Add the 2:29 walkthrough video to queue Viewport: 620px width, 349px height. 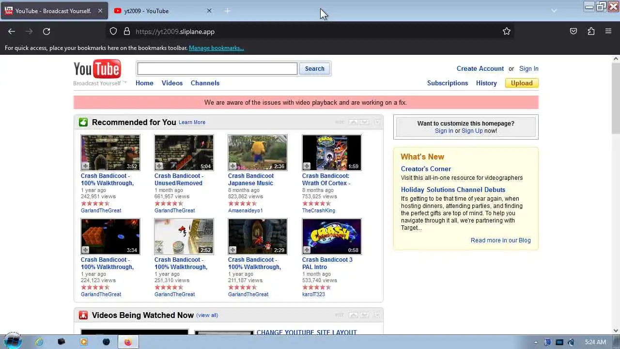click(x=232, y=250)
